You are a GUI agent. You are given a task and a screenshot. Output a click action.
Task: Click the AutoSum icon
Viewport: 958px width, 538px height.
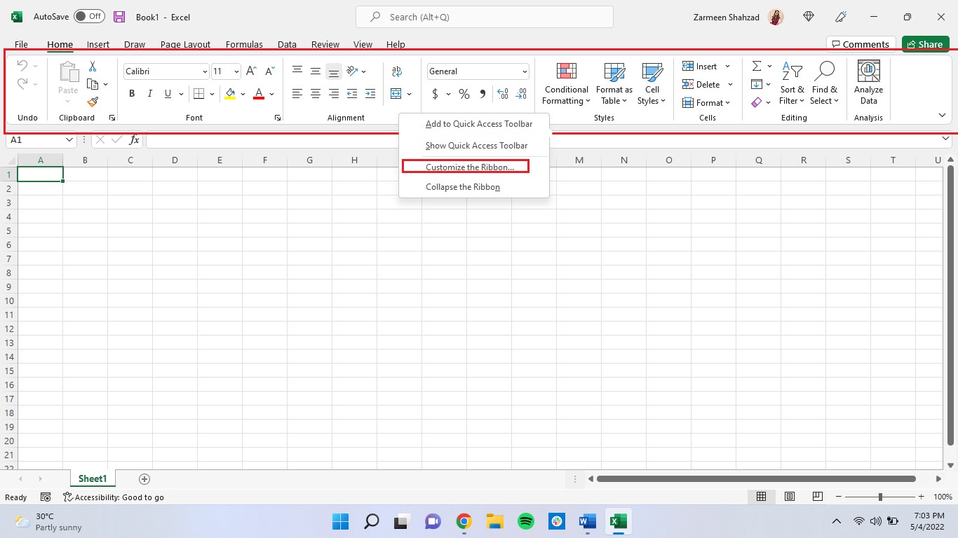[756, 65]
